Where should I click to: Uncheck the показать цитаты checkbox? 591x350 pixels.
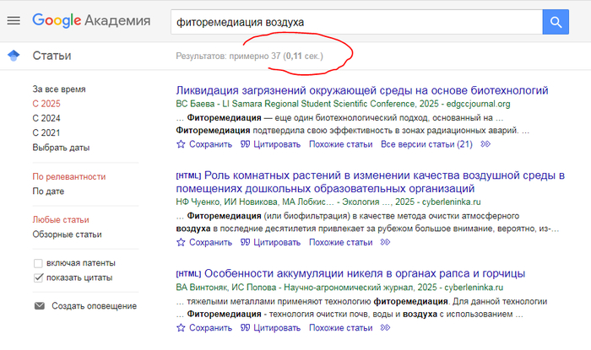click(39, 277)
